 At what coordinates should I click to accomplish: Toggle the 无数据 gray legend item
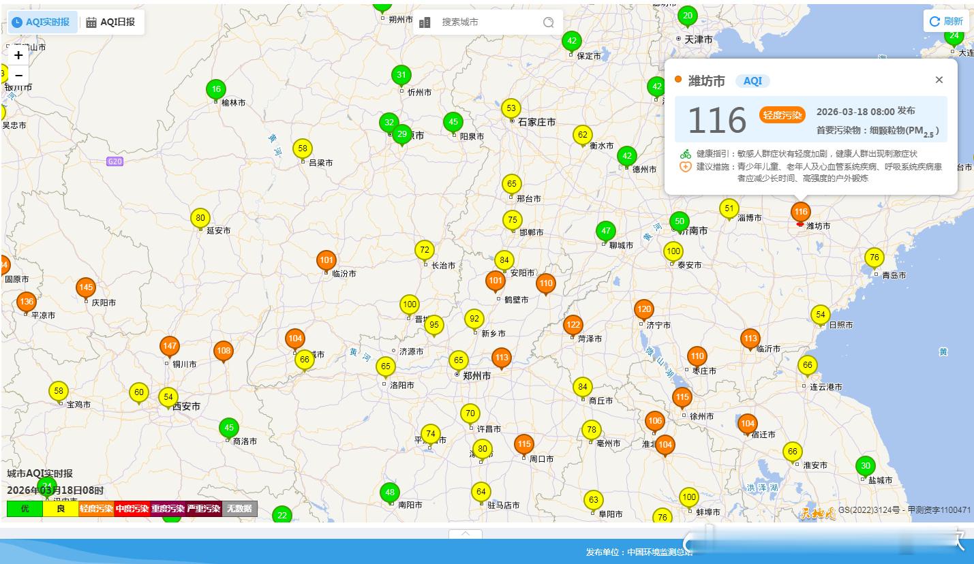[239, 508]
